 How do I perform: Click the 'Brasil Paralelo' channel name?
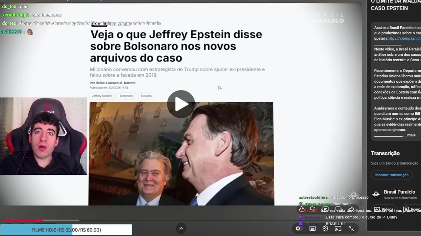tap(399, 192)
